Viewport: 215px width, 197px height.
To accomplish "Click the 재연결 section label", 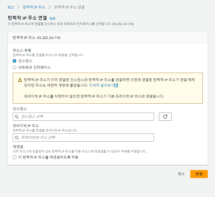I will [x=18, y=147].
